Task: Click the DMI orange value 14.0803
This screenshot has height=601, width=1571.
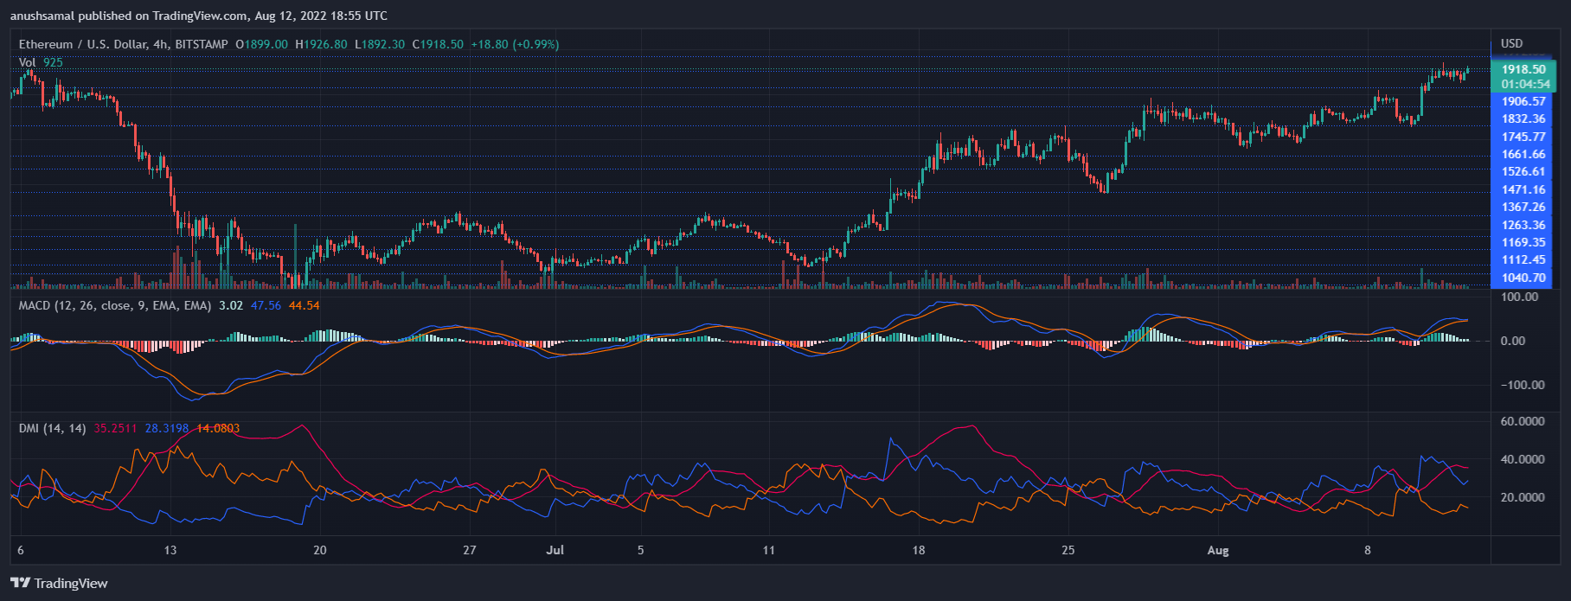Action: [x=218, y=428]
